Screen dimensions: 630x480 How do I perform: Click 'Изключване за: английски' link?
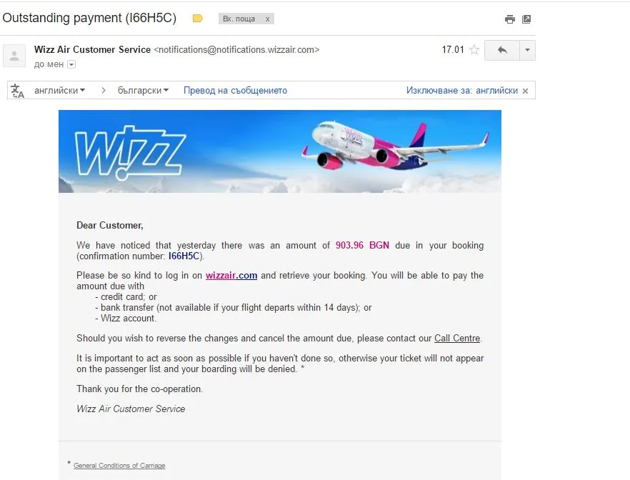tap(461, 91)
